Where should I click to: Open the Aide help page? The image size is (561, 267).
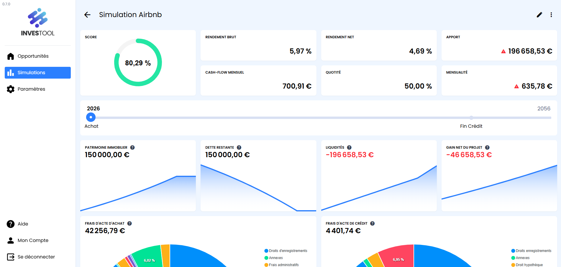23,224
